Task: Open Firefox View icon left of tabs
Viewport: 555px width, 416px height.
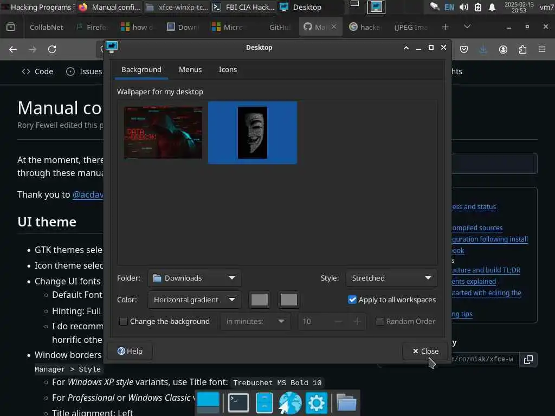Action: [11, 27]
